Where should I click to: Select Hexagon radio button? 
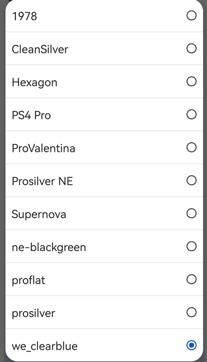pyautogui.click(x=191, y=81)
